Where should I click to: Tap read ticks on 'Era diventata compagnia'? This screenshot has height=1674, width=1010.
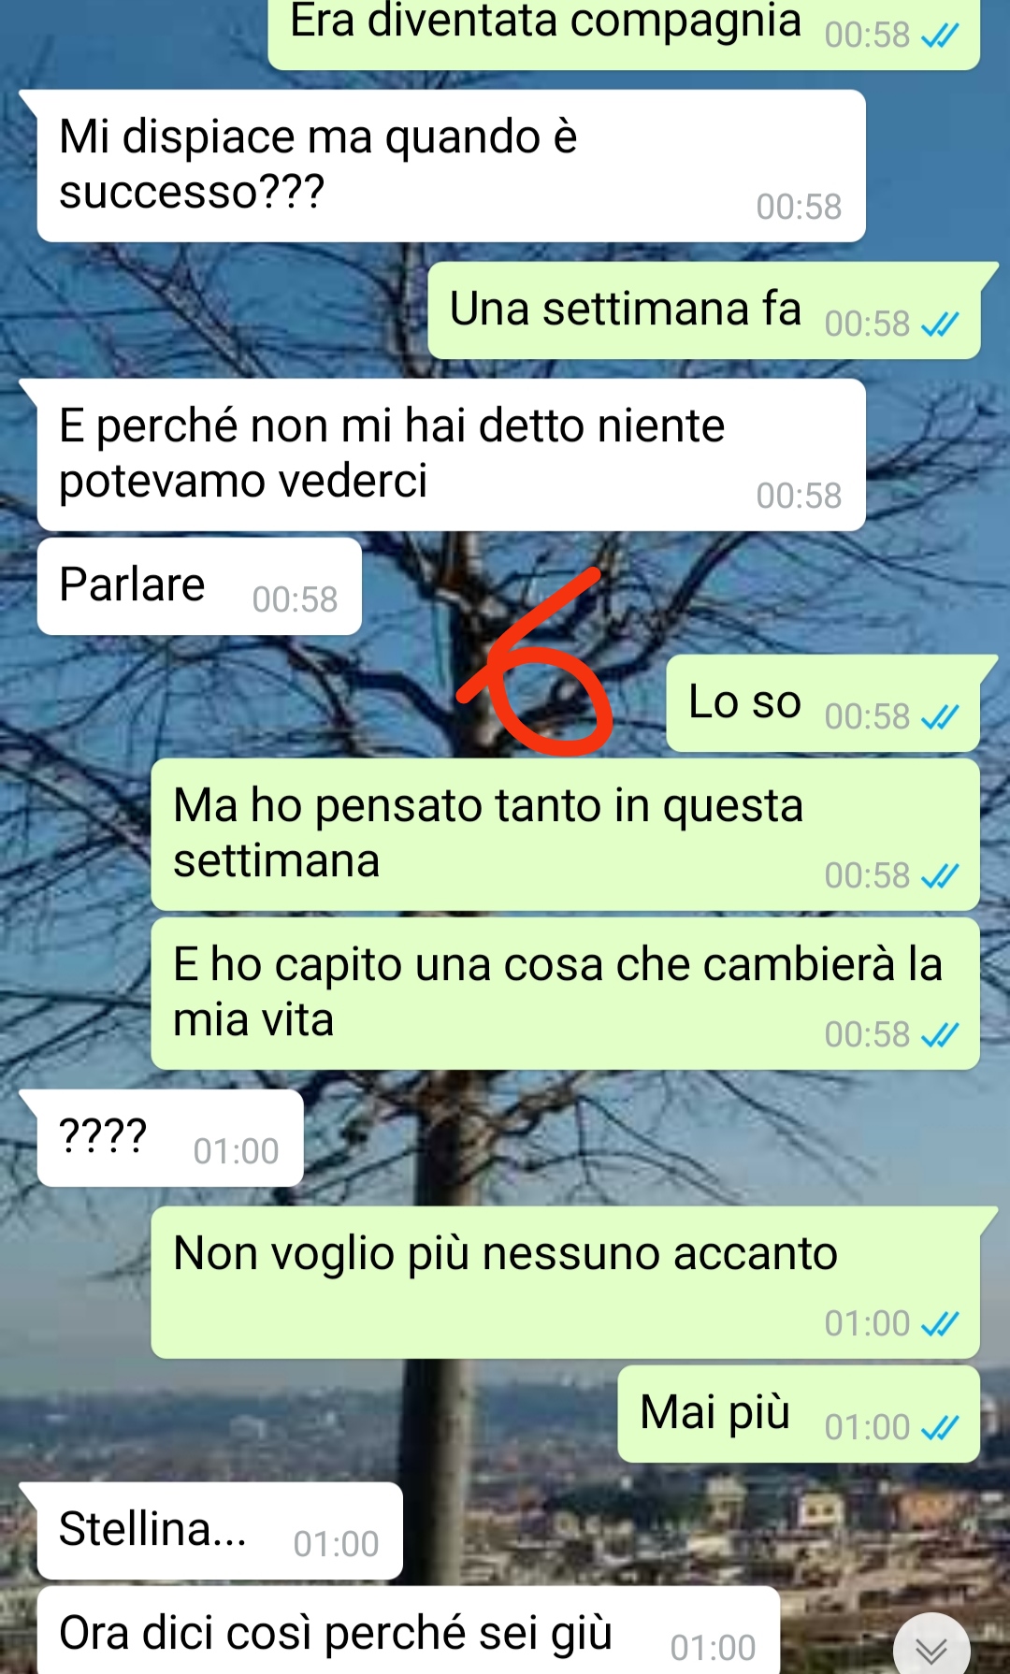(940, 36)
